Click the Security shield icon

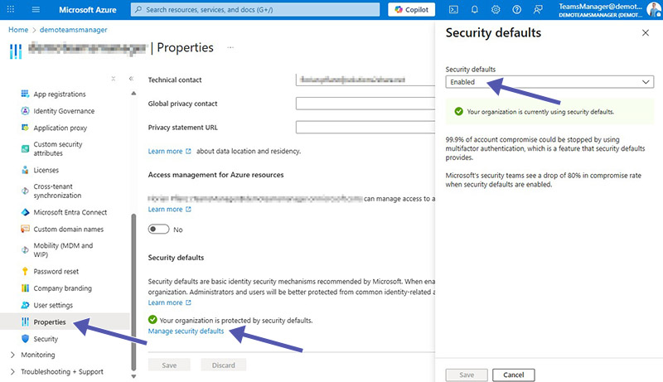click(x=25, y=339)
